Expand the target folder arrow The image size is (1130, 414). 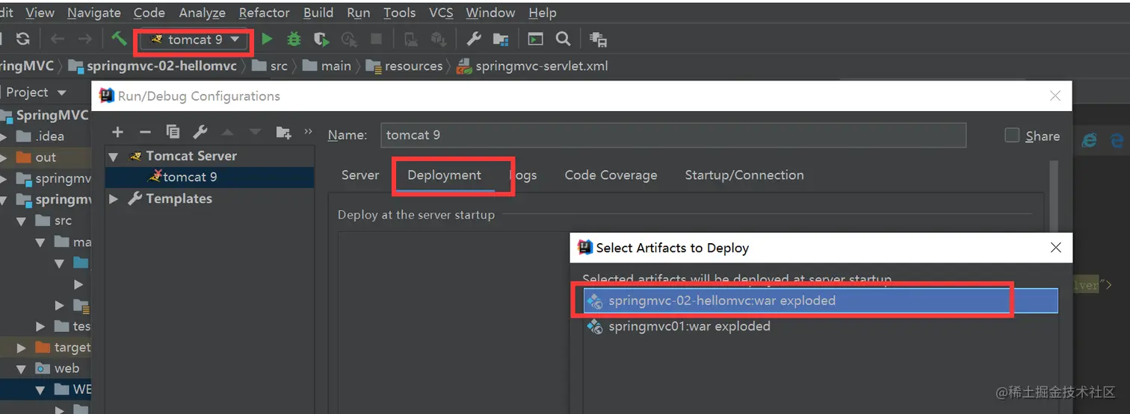coord(22,348)
